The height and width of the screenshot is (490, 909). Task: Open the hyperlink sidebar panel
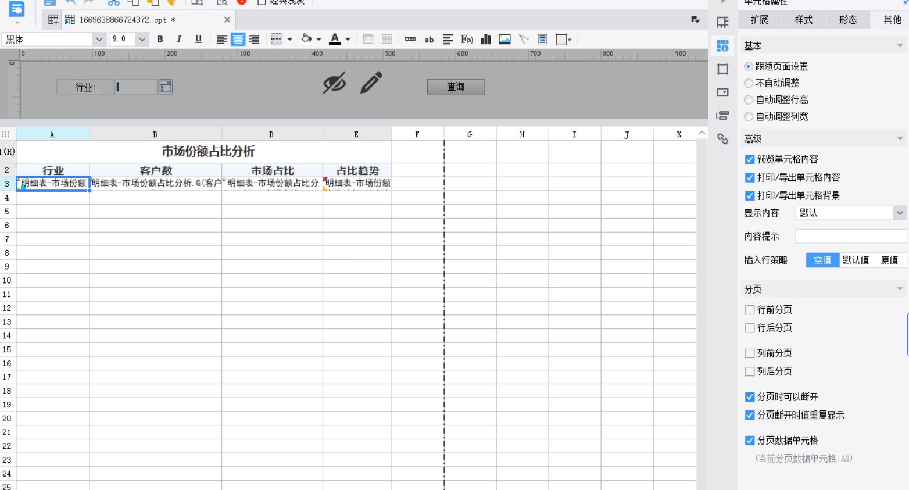point(722,139)
